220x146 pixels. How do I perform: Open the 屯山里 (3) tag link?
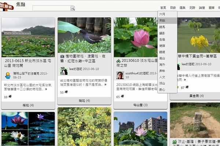(x=140, y=105)
